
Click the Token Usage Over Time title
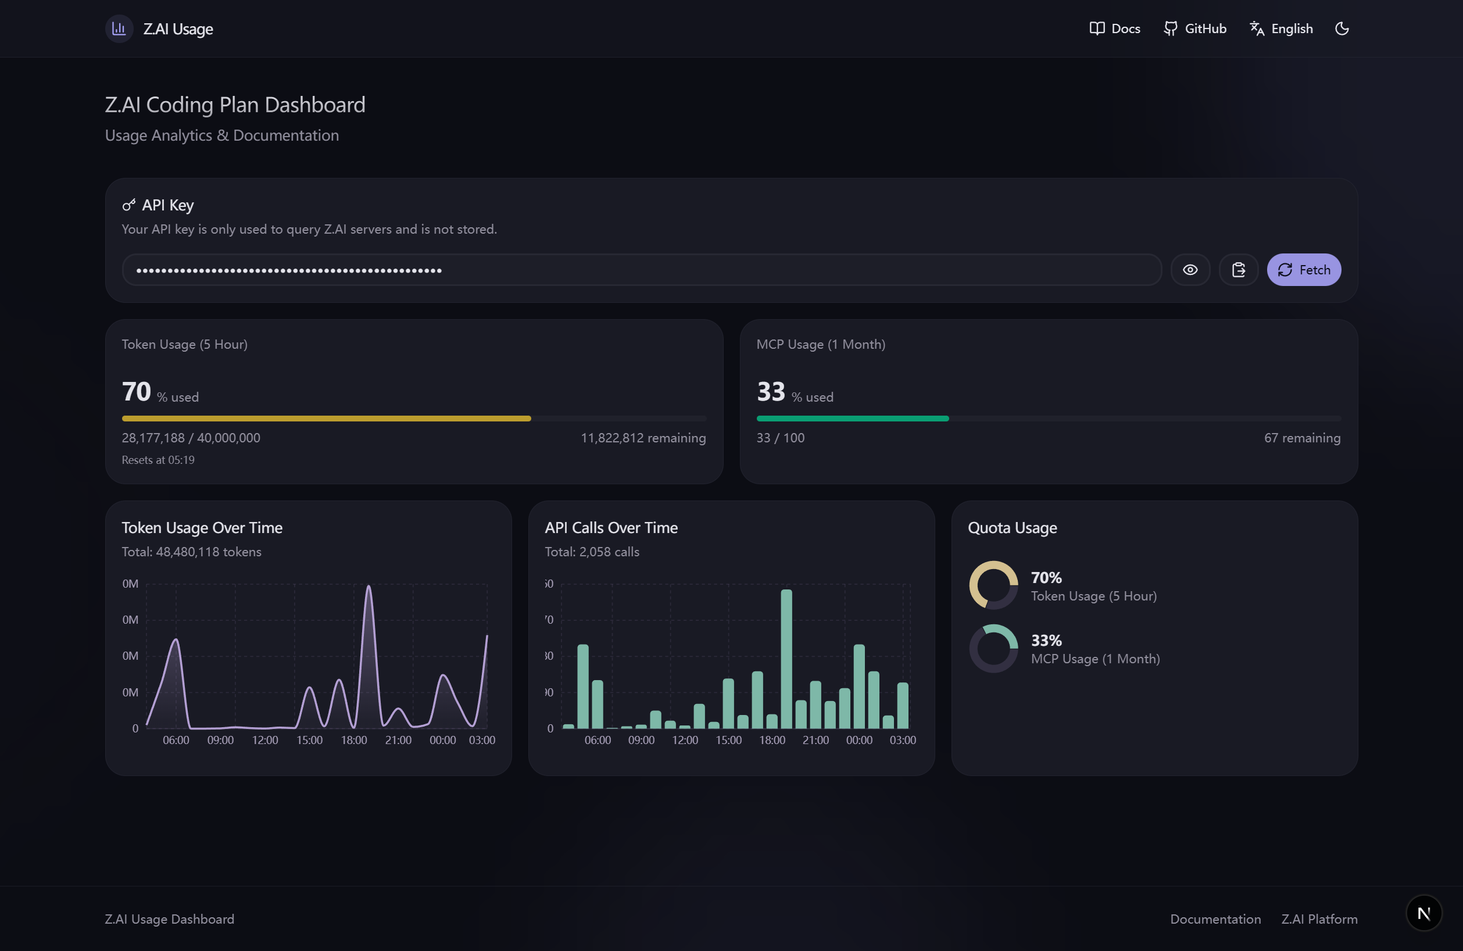pyautogui.click(x=202, y=528)
